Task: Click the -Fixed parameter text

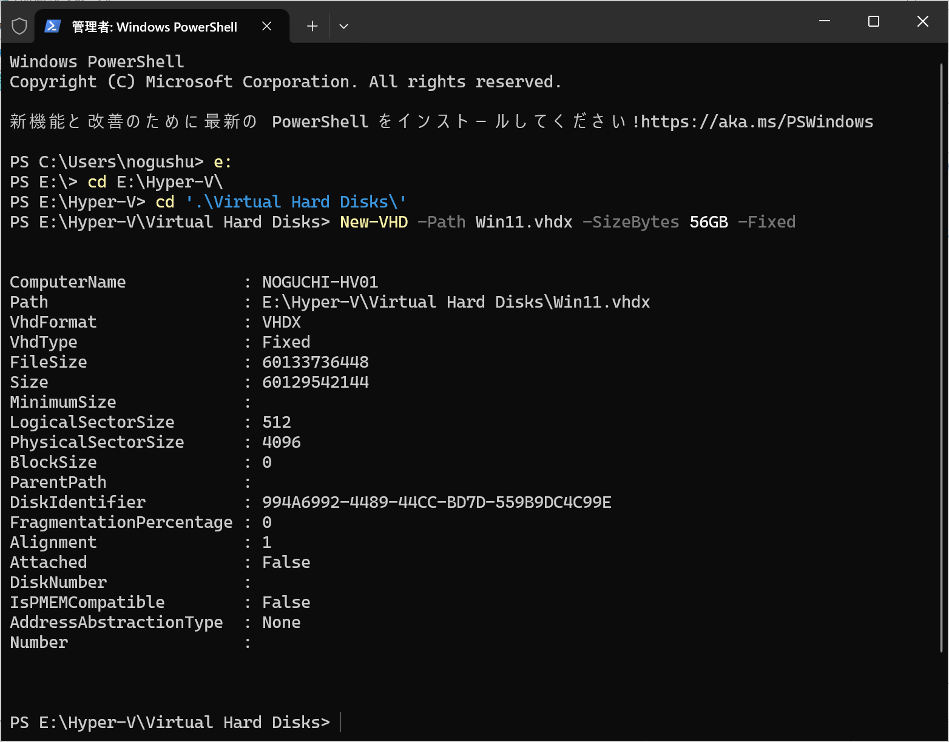Action: (x=767, y=222)
